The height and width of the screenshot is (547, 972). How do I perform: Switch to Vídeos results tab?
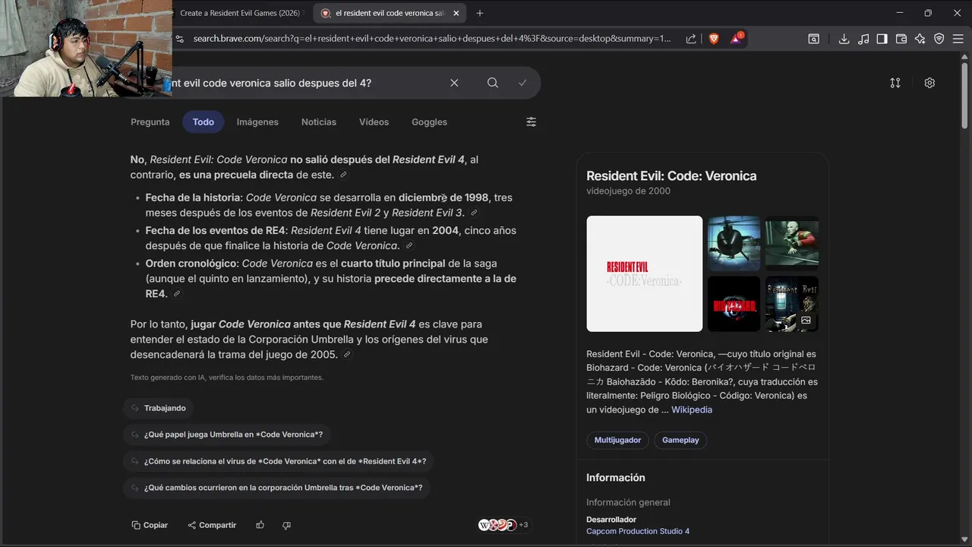point(374,122)
